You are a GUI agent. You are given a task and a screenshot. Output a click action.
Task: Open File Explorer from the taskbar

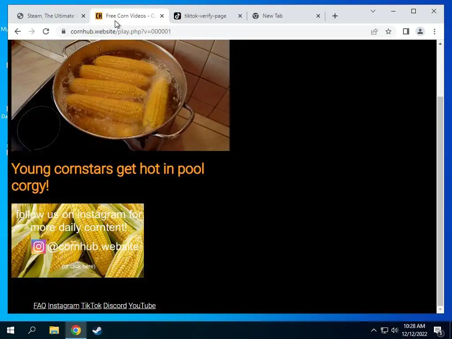point(54,330)
